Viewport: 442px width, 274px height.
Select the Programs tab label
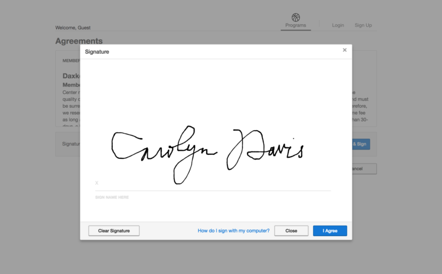[295, 25]
